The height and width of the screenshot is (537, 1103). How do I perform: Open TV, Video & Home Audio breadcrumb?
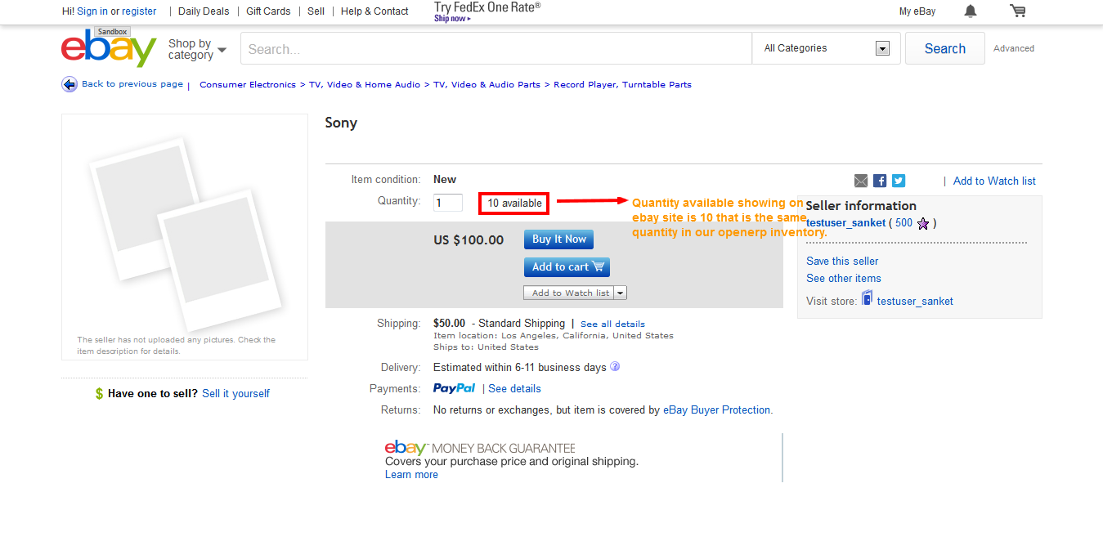(x=365, y=84)
